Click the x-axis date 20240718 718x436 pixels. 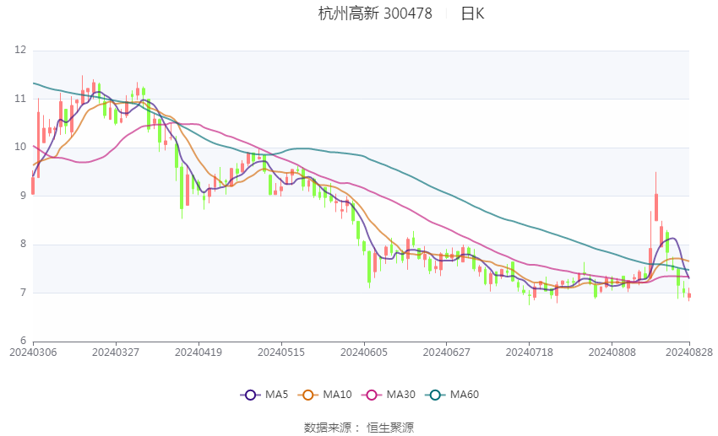(x=530, y=353)
